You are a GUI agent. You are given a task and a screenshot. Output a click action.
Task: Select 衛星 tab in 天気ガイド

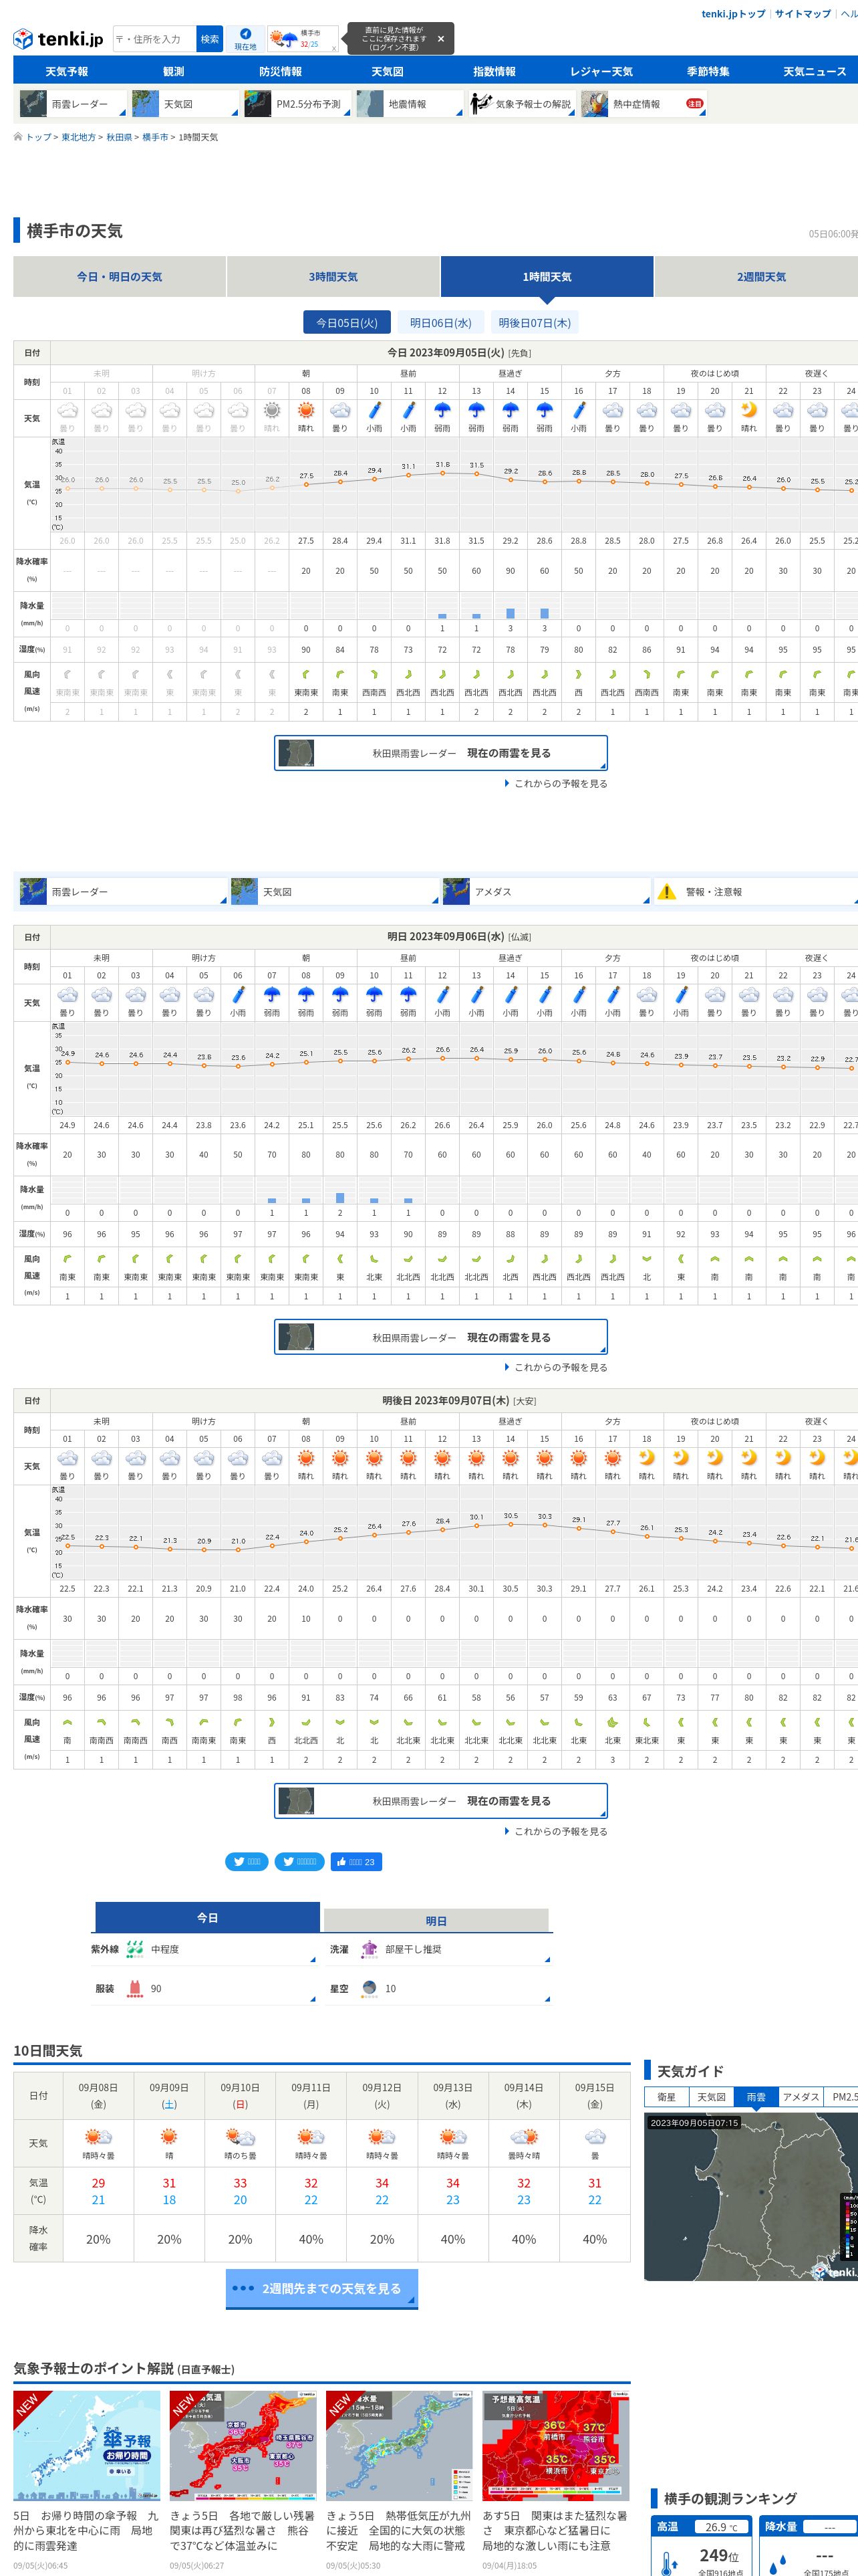(666, 2097)
